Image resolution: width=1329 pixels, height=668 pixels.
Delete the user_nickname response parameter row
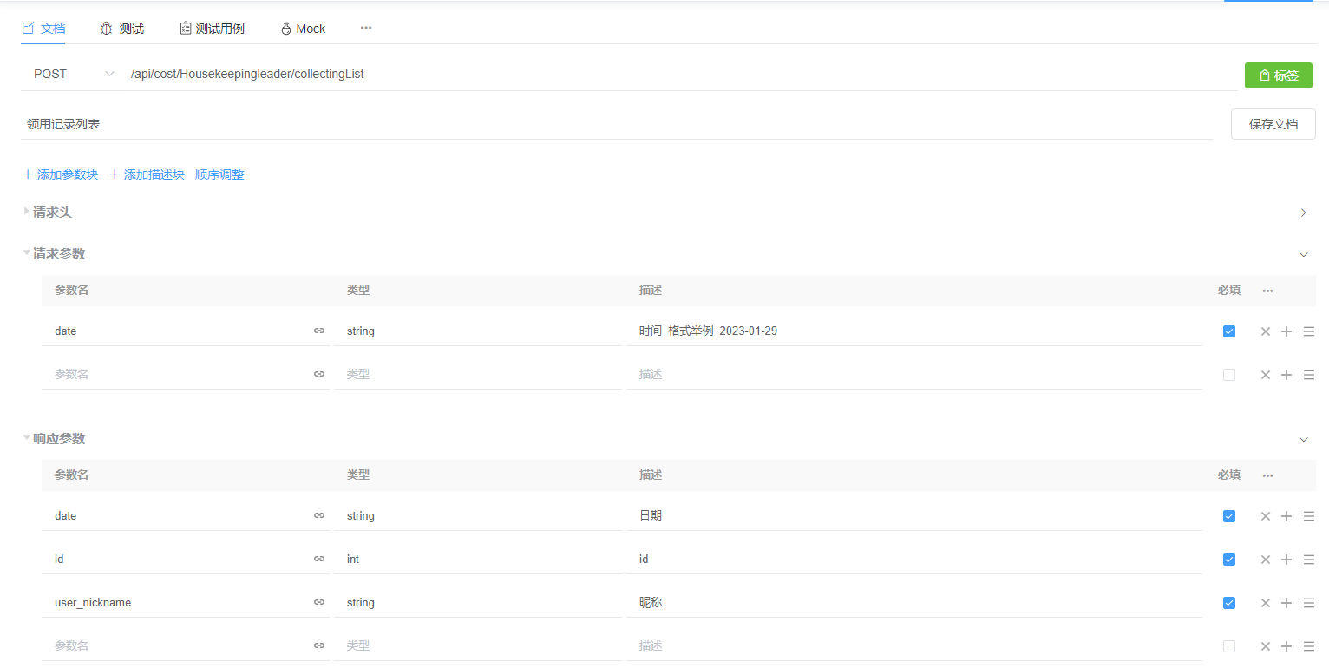[x=1265, y=603]
